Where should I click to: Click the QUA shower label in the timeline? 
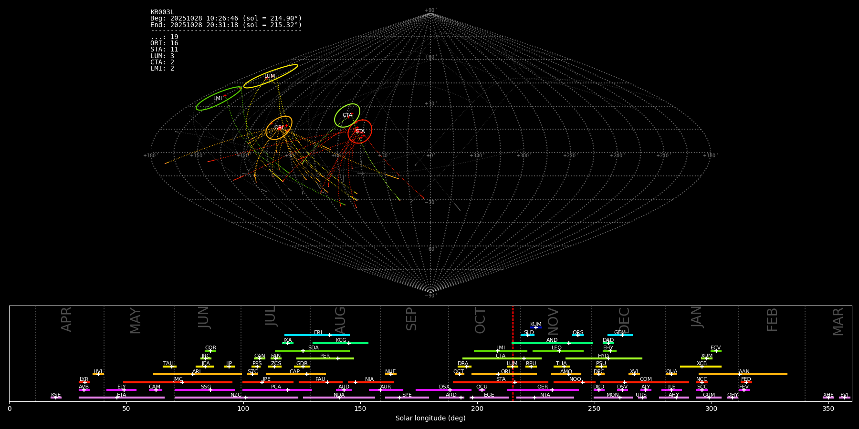672,372
